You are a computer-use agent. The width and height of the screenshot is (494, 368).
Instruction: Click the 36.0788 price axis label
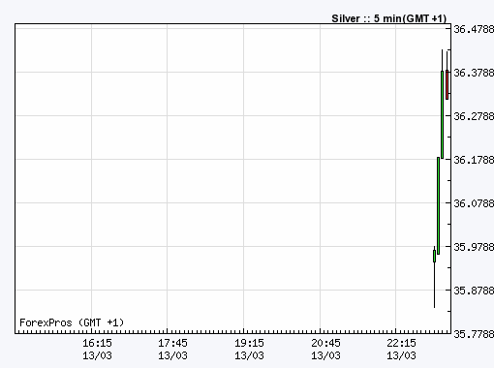tap(474, 203)
